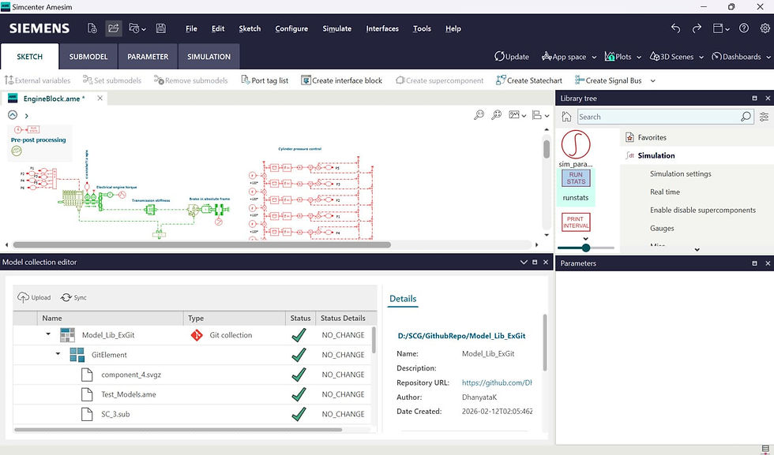Open Favorites in Library tree

pyautogui.click(x=652, y=137)
